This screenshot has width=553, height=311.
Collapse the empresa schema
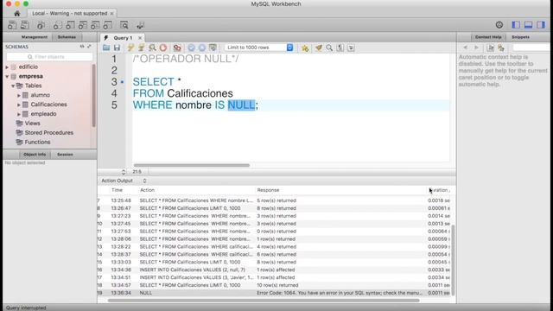[7, 76]
